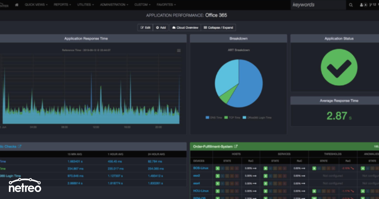This screenshot has width=379, height=199.
Task: Toggle Office365 Login Time legend entry
Action: [257, 118]
